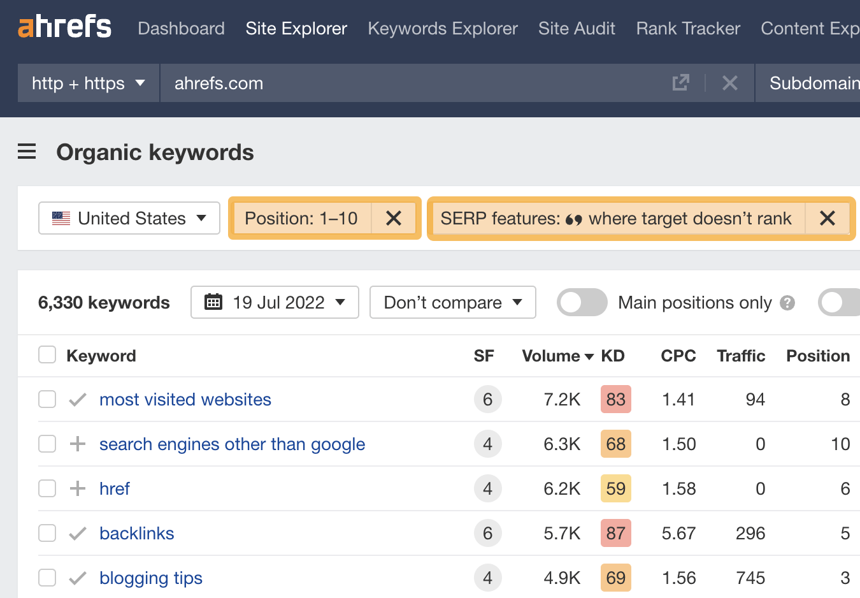Screen dimensions: 860x598
Task: Open the hamburger menu beside Organic keywords
Action: point(27,152)
